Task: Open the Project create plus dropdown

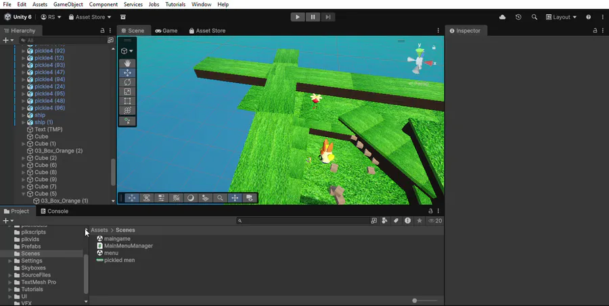Action: tap(8, 221)
